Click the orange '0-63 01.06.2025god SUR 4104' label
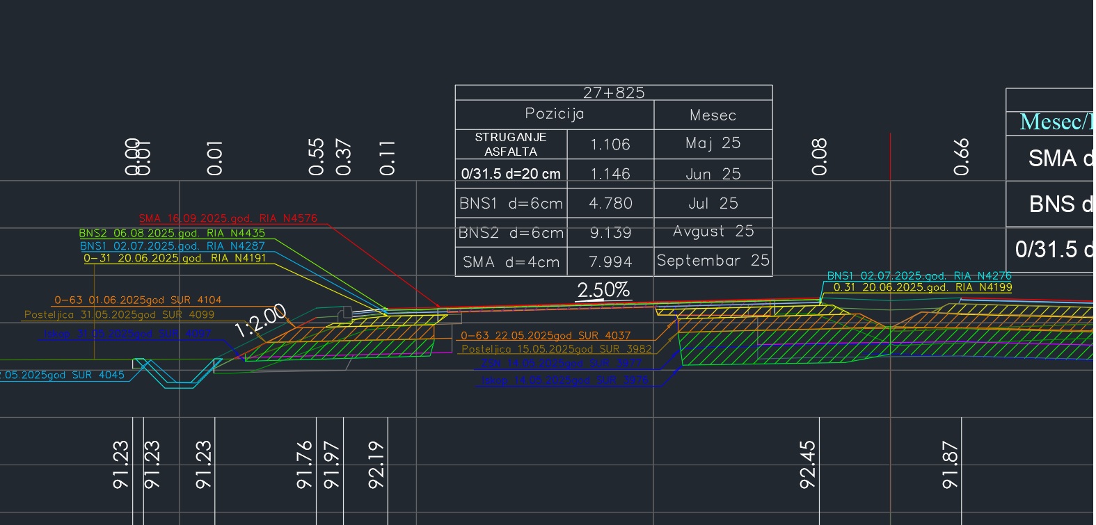Viewport: 1096px width, 525px height. (138, 300)
